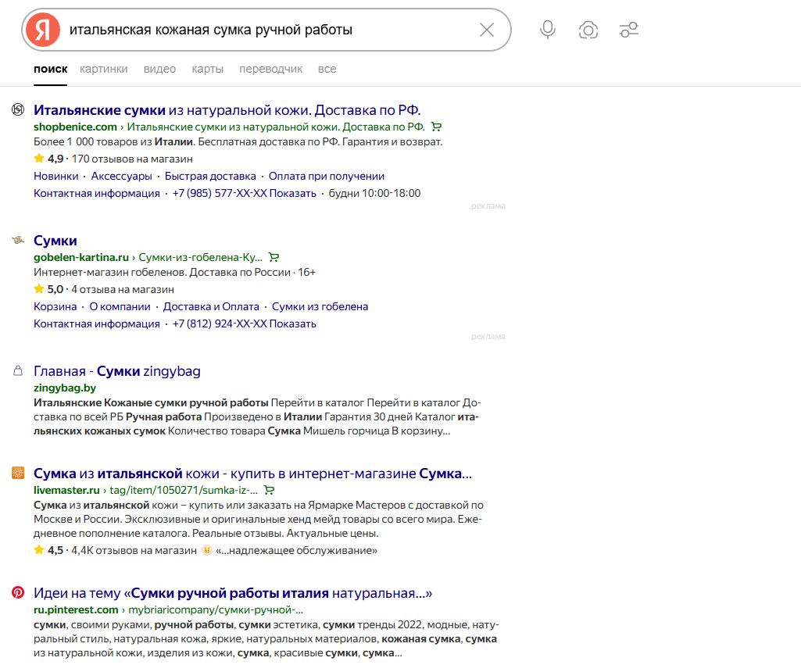
Task: Click the livemaster.ru cart icon
Action: coord(269,490)
